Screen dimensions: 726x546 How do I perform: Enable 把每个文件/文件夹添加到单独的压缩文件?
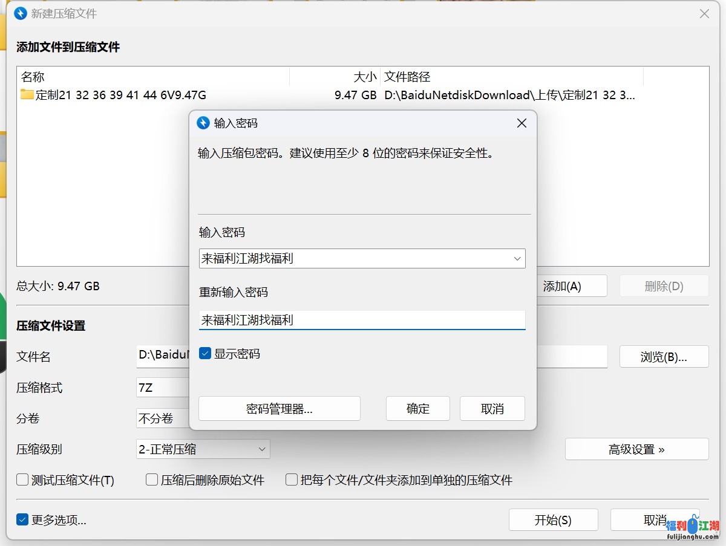click(291, 479)
